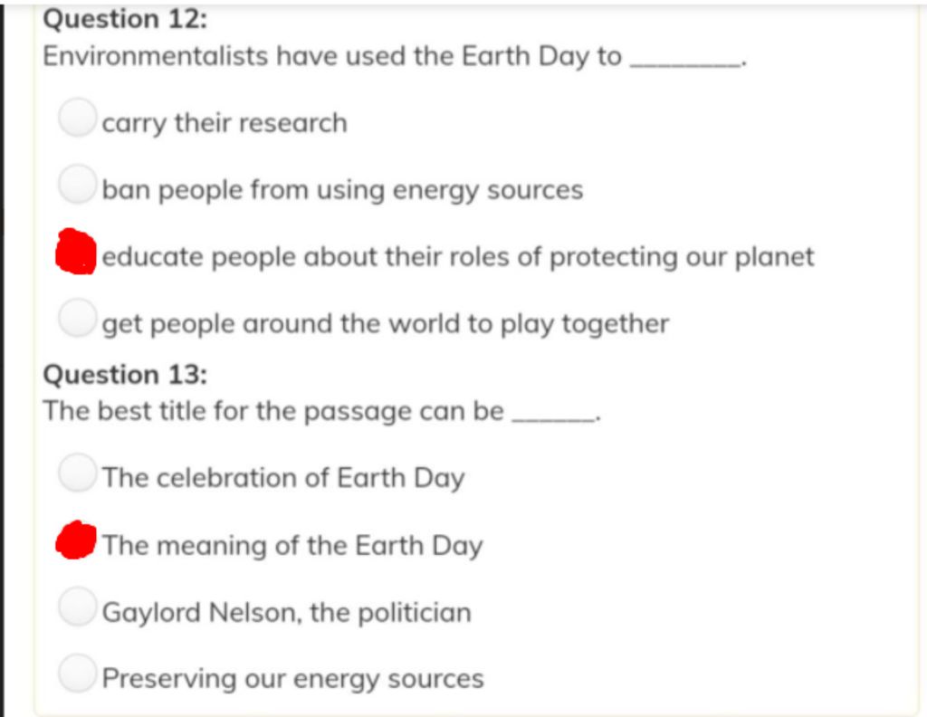Click the 'educate people about their roles' answer text
The image size is (927, 717).
pyautogui.click(x=458, y=257)
